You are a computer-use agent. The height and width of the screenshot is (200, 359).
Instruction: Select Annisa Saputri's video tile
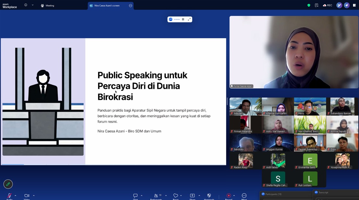pyautogui.click(x=342, y=124)
